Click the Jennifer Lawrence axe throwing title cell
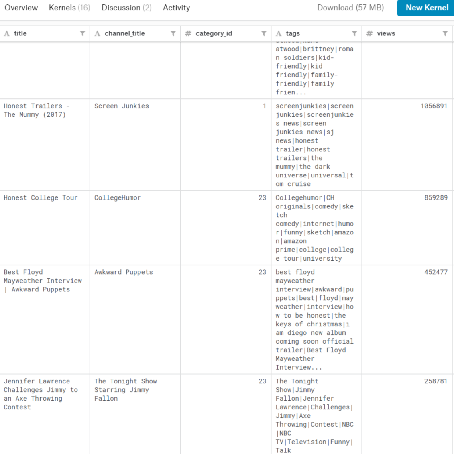The image size is (454, 454). pos(45,414)
